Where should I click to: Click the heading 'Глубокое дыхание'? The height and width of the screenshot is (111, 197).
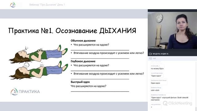[83, 61]
